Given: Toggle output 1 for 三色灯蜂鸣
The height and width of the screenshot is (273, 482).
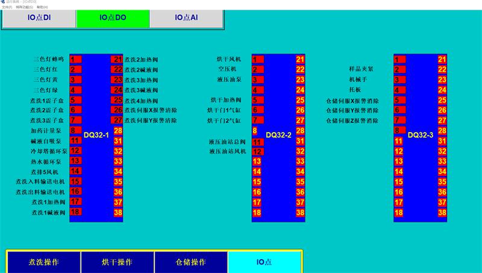Looking at the screenshot, I should (x=75, y=59).
